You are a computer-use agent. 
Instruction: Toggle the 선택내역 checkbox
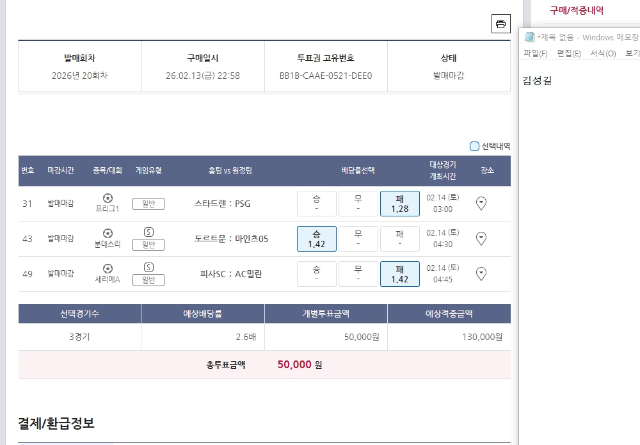(x=474, y=146)
